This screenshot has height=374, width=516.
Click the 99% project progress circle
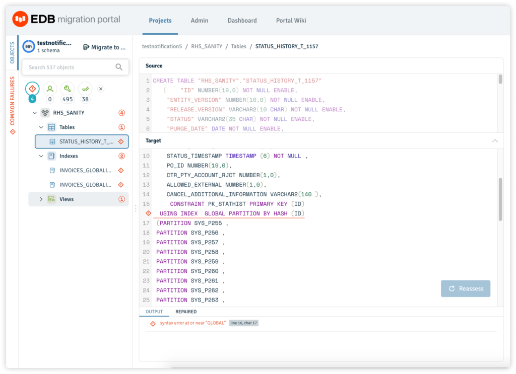tap(29, 46)
